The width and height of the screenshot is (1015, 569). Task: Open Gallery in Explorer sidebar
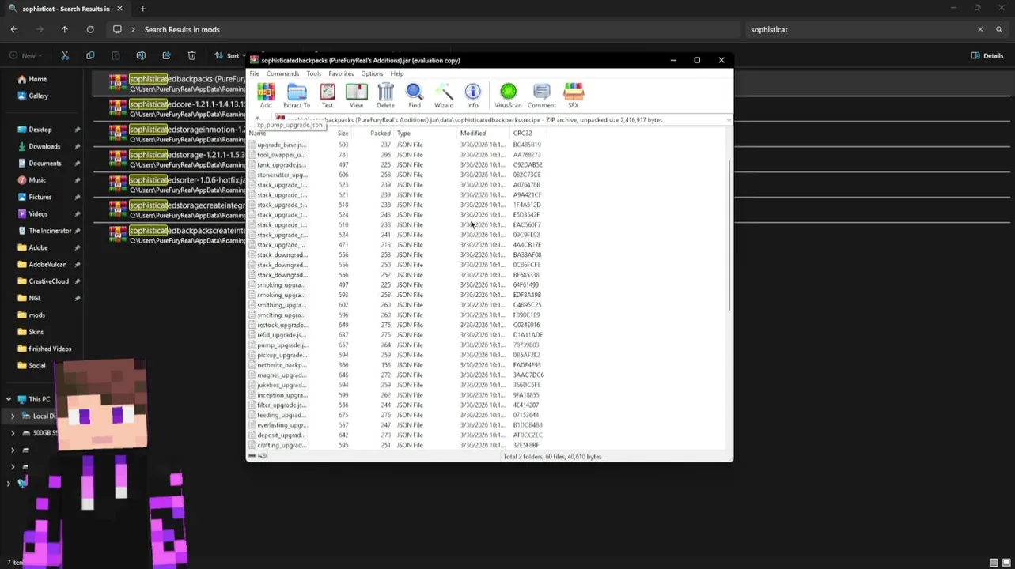[38, 96]
